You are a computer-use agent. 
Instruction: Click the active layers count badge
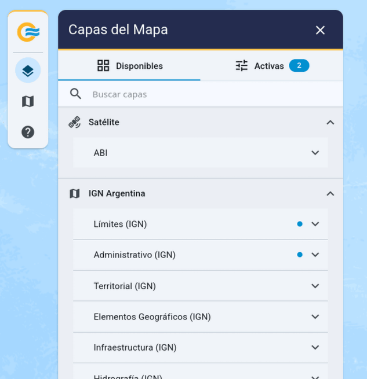(299, 66)
